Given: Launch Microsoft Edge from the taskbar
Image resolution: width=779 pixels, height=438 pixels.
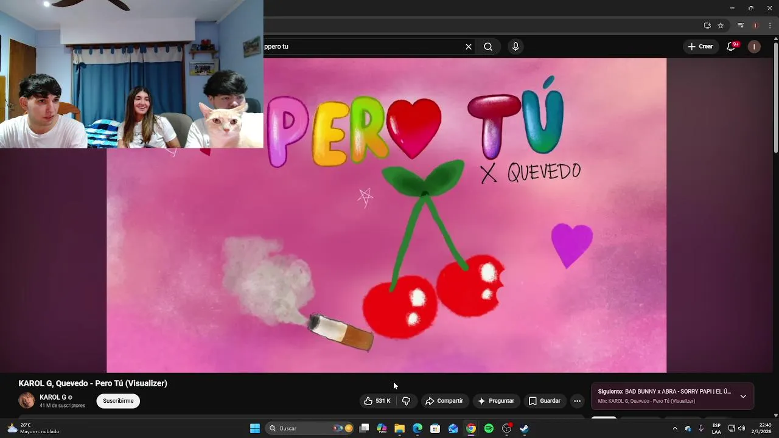Looking at the screenshot, I should (x=417, y=428).
